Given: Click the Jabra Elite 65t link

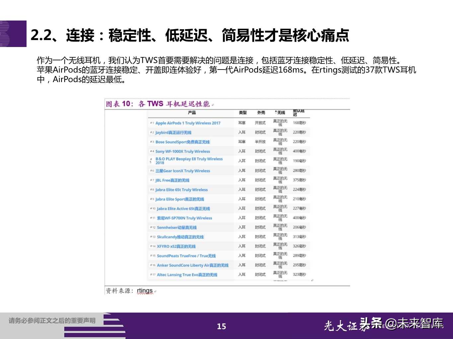Looking at the screenshot, I should (181, 190).
